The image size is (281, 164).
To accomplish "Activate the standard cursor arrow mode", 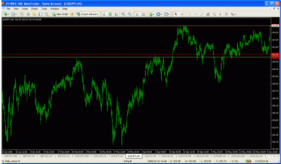I will (x=176, y=14).
